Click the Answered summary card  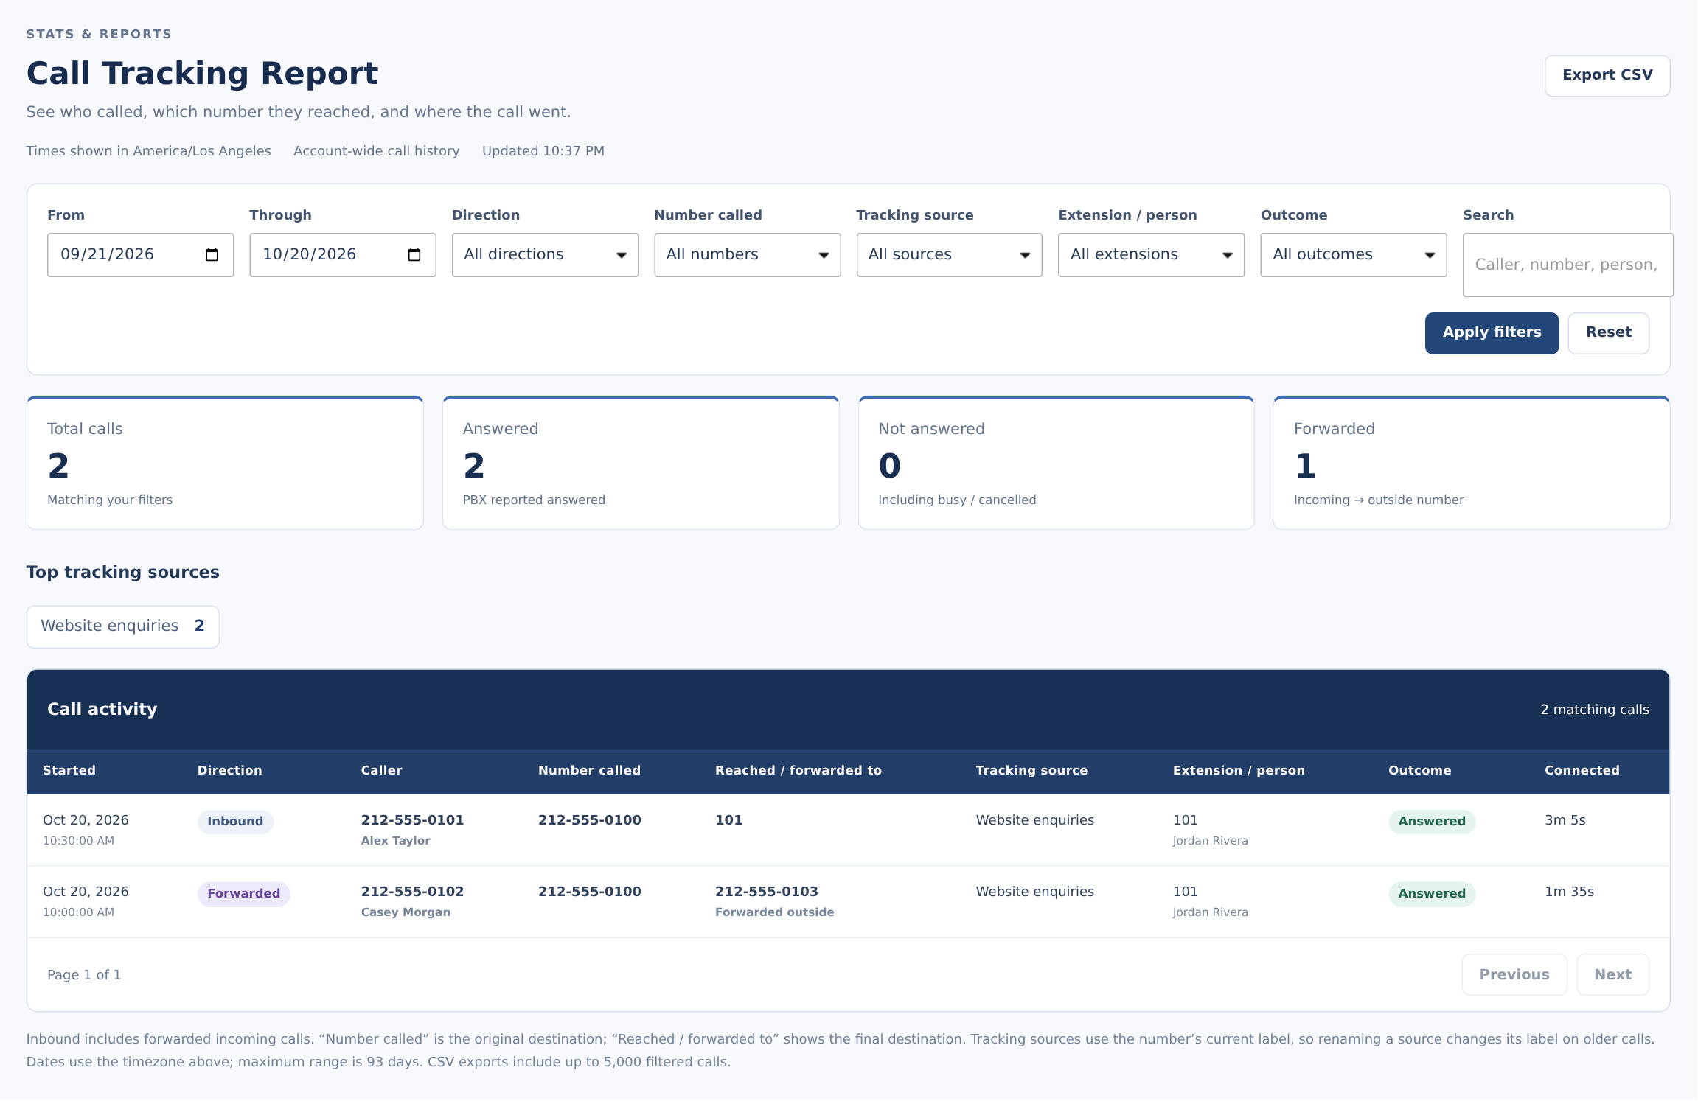pyautogui.click(x=641, y=463)
